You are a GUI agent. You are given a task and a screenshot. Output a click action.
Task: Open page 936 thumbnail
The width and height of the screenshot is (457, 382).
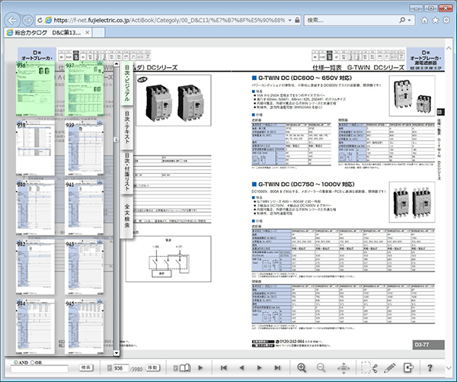click(x=35, y=88)
